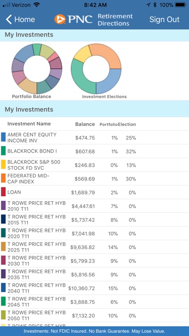Tap the 13% election value
The height and width of the screenshot is (336, 189).
click(x=131, y=165)
